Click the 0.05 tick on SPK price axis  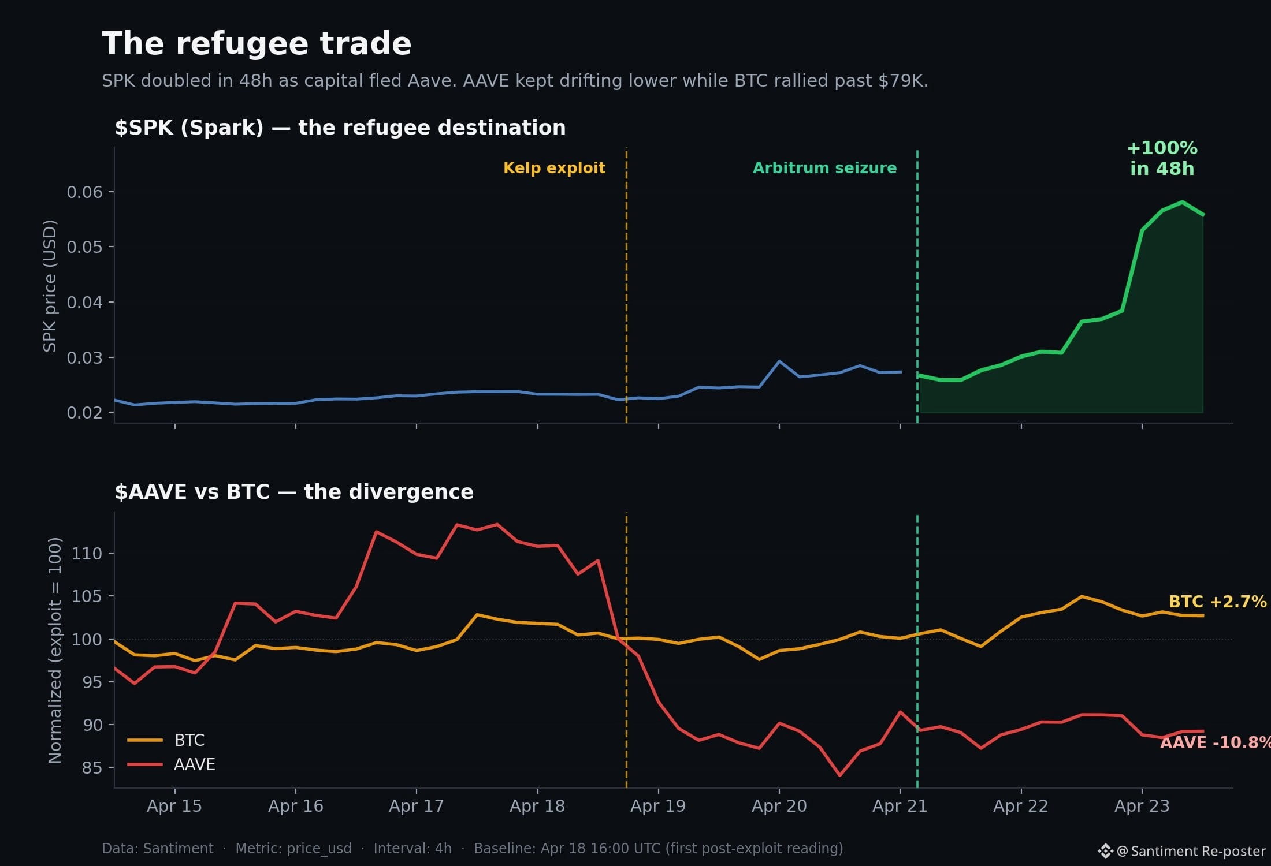85,247
